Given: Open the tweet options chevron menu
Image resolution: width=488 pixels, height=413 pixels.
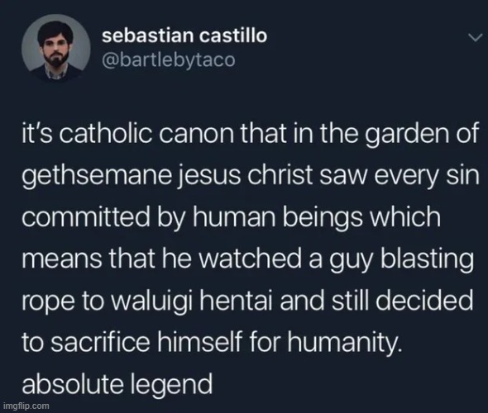Looking at the screenshot, I should click(476, 38).
